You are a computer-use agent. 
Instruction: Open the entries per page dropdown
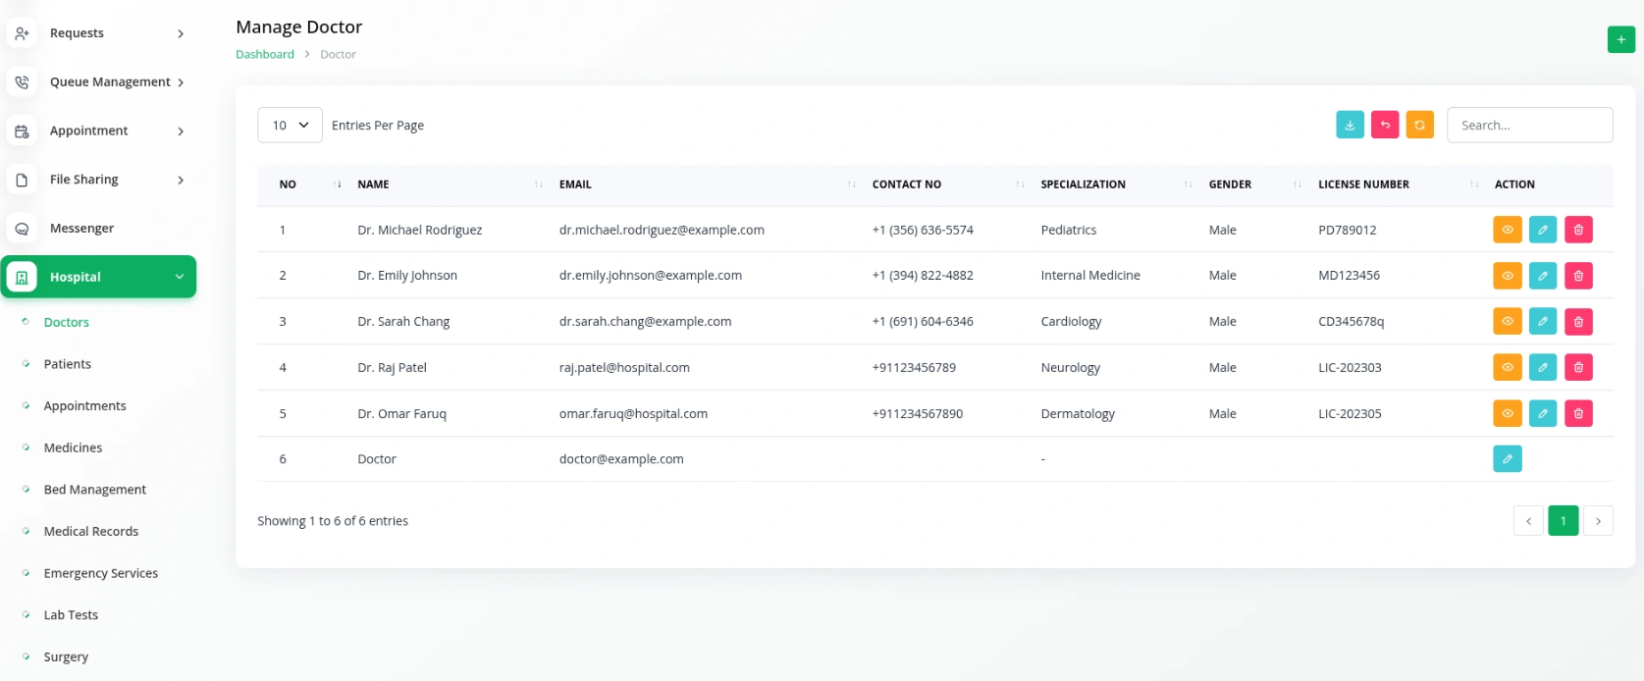[x=290, y=125]
